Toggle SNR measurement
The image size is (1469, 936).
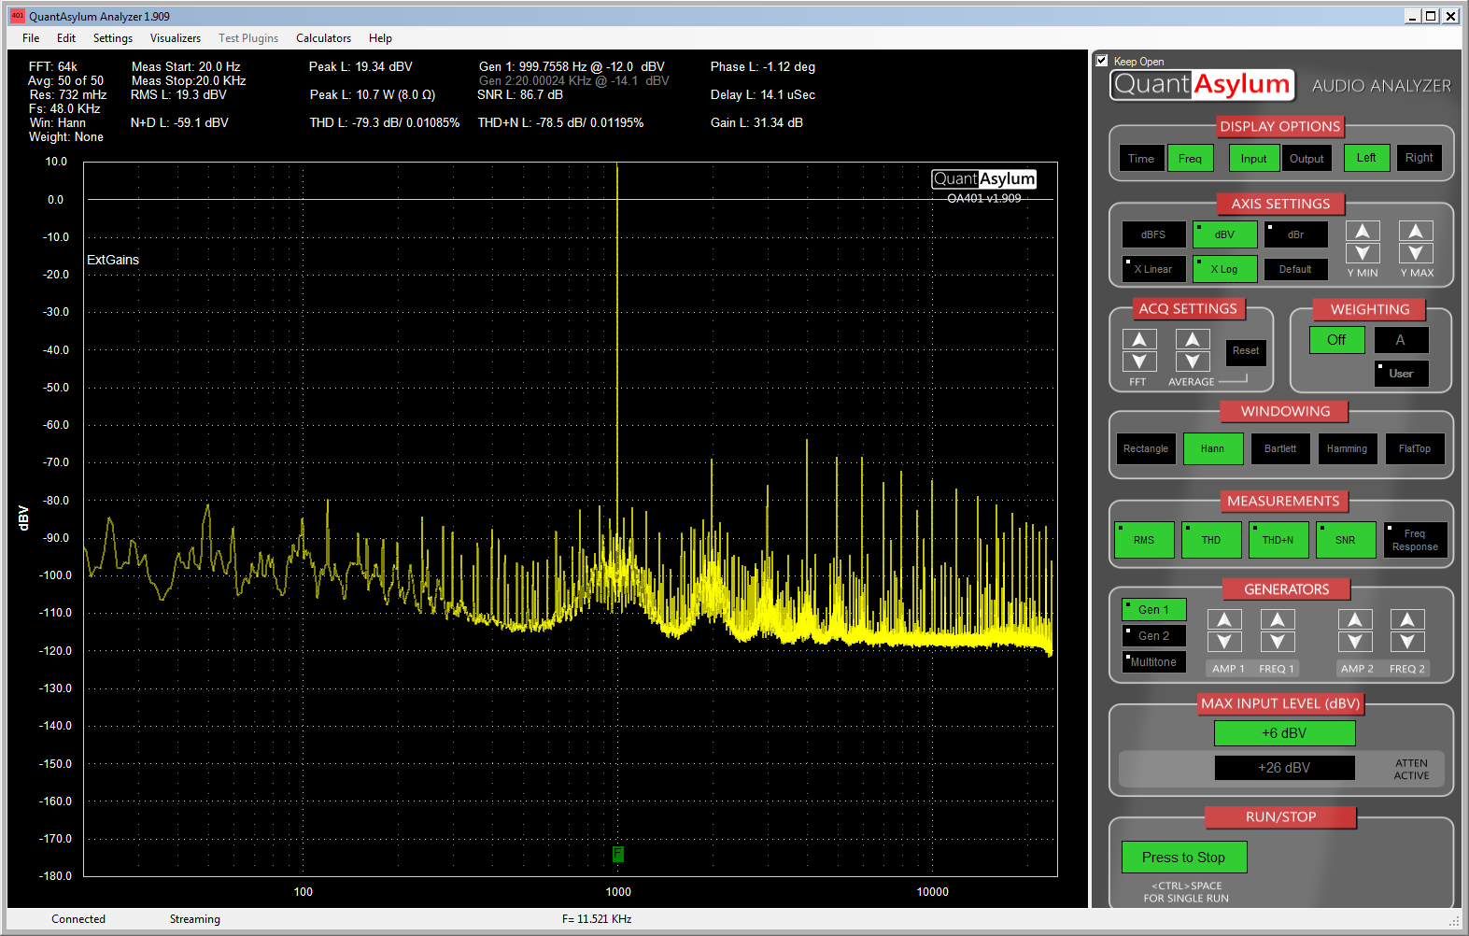(1345, 540)
